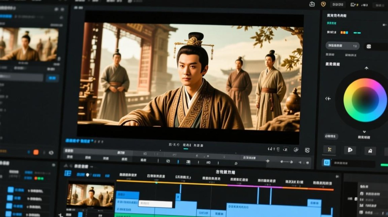Click the gray search field in the left panel

pos(22,78)
